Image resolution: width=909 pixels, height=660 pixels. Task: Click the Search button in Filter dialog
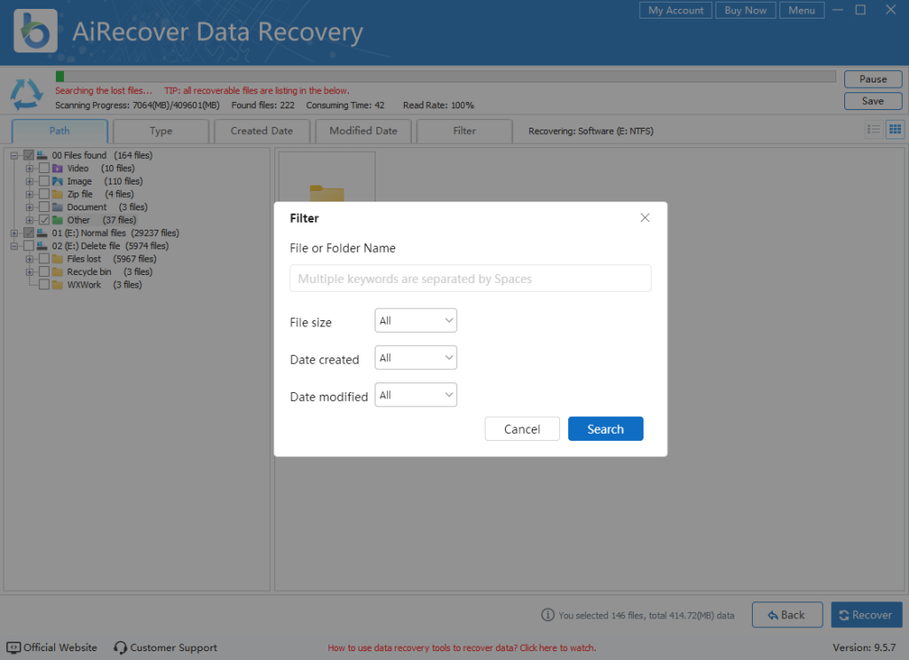(x=605, y=428)
